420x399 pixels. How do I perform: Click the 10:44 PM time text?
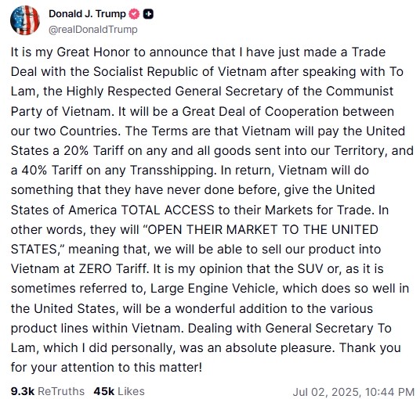[389, 392]
